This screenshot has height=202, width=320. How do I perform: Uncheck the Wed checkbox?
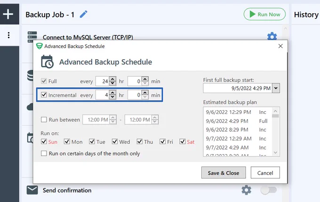pyautogui.click(x=115, y=141)
